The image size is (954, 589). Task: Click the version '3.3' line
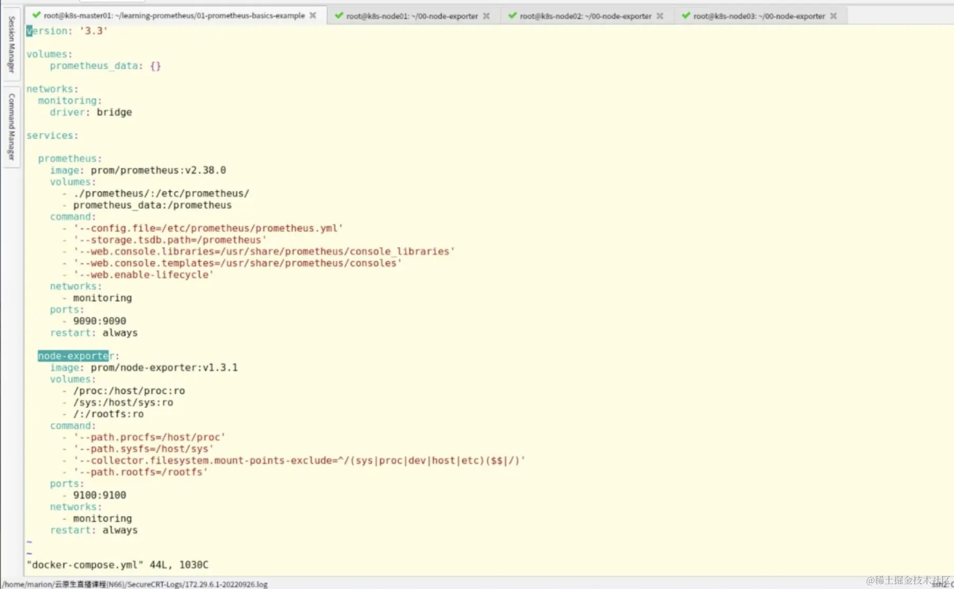[x=67, y=31]
